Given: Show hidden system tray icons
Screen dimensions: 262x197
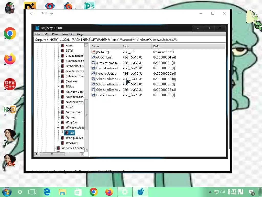Looking at the screenshot, I should (x=210, y=192).
